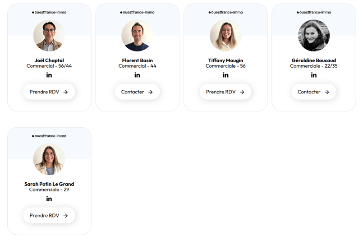The height and width of the screenshot is (241, 363).
Task: Click Prendre RDV for Sarah Potin Le Grand
Action: tap(49, 216)
